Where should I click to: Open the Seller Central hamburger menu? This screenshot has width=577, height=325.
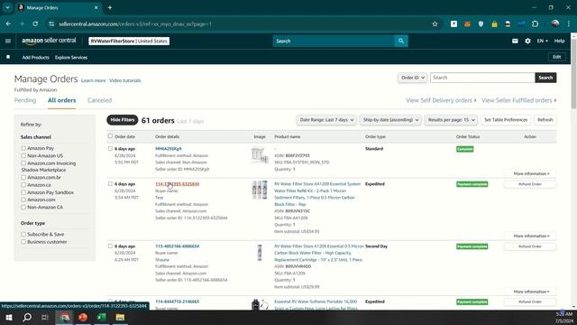click(8, 41)
